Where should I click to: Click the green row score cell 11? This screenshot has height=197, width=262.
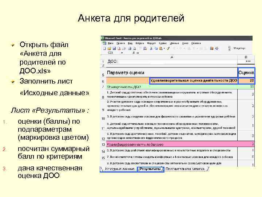246,86
